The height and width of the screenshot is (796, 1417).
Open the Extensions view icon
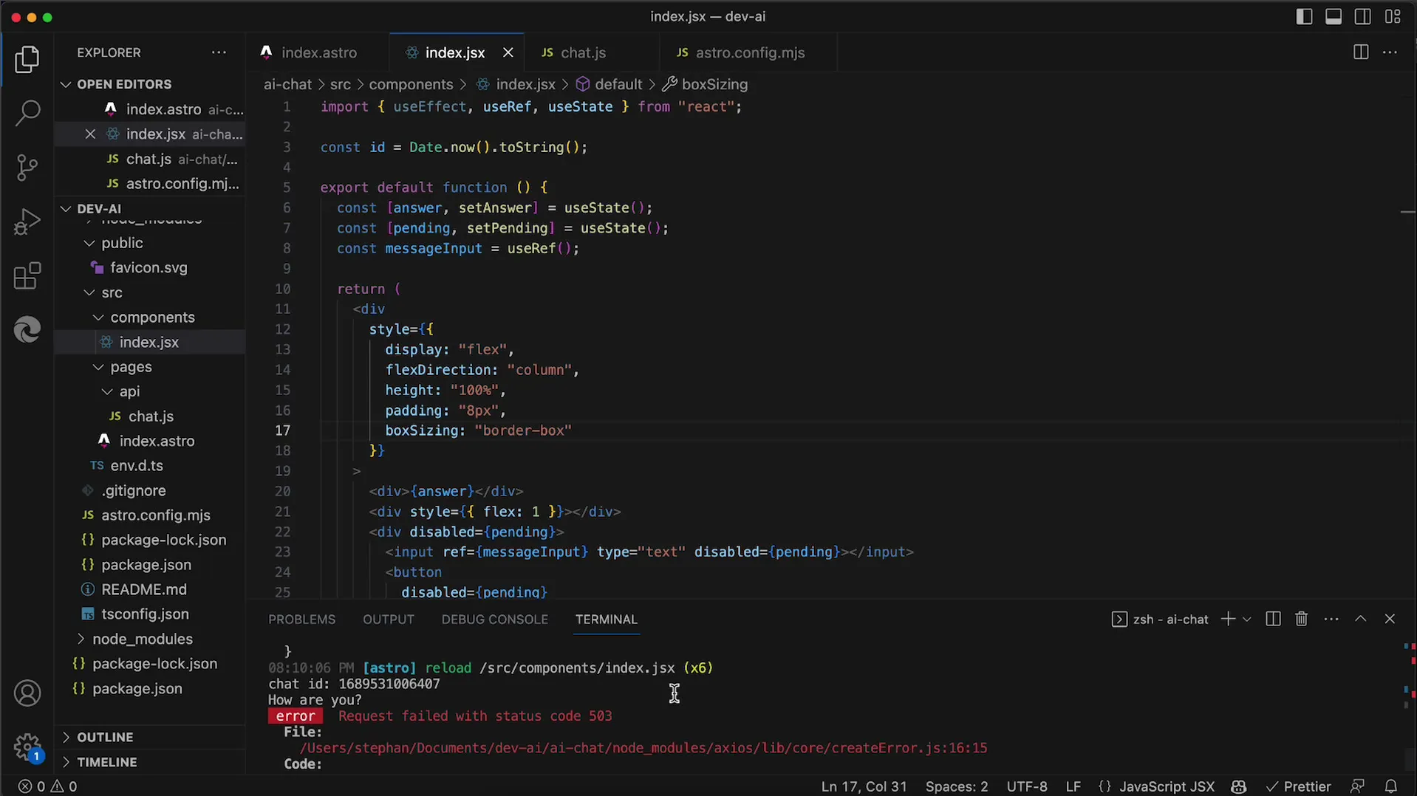tap(27, 276)
